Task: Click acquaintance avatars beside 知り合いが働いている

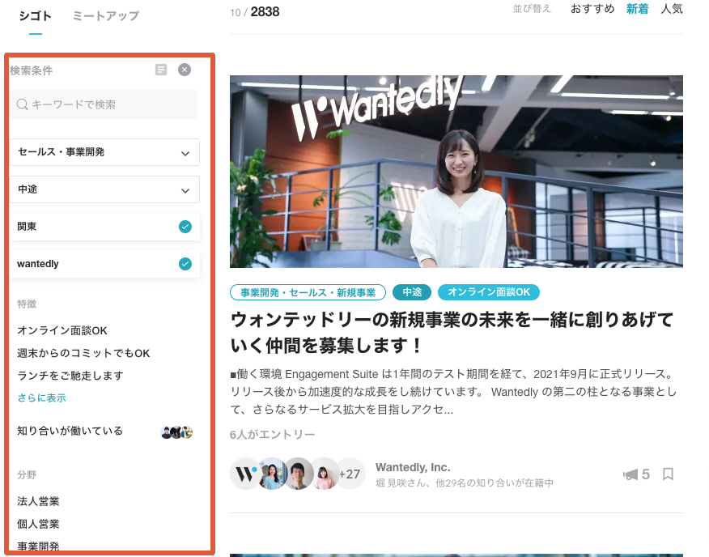Action: tap(176, 432)
